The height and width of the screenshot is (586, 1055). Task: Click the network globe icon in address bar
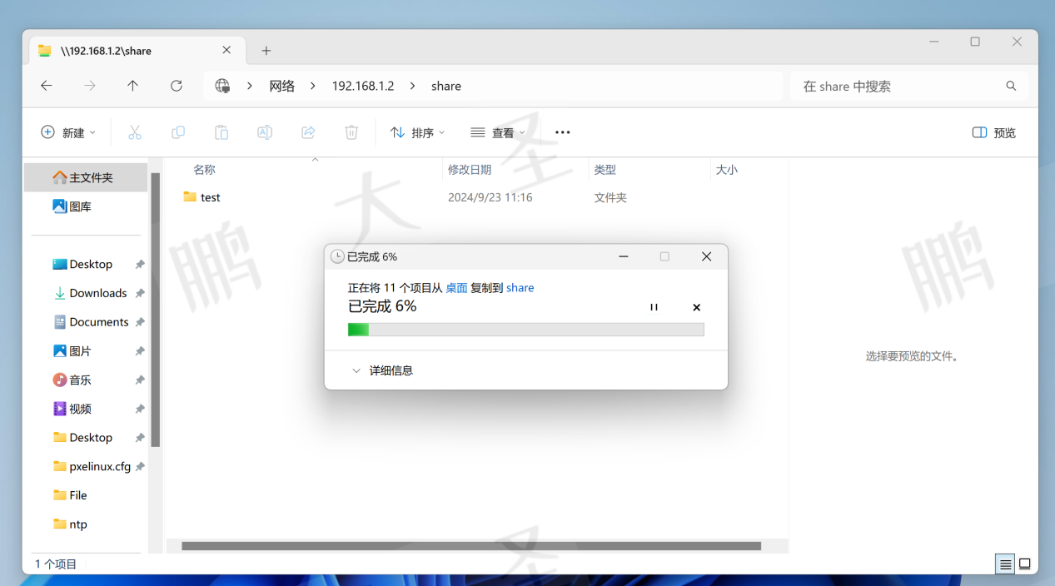(222, 86)
